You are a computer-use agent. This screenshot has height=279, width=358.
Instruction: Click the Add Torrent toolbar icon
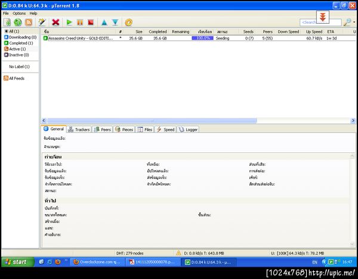pyautogui.click(x=7, y=22)
